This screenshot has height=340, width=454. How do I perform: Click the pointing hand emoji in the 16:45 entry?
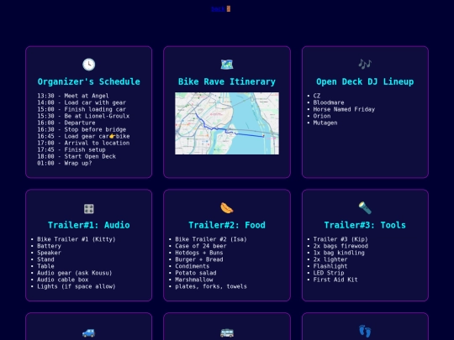(x=113, y=136)
